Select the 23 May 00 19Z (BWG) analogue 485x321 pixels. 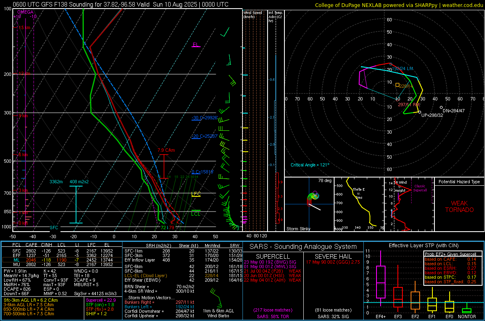tap(270, 262)
